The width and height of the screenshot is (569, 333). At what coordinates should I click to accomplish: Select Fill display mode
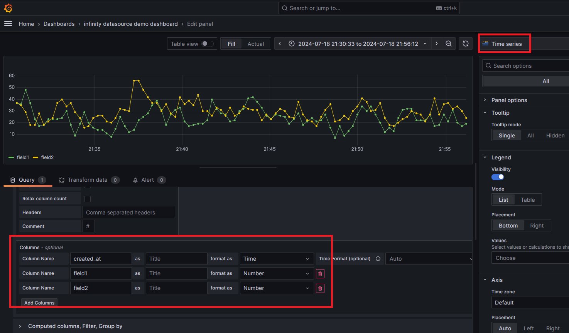pyautogui.click(x=231, y=44)
